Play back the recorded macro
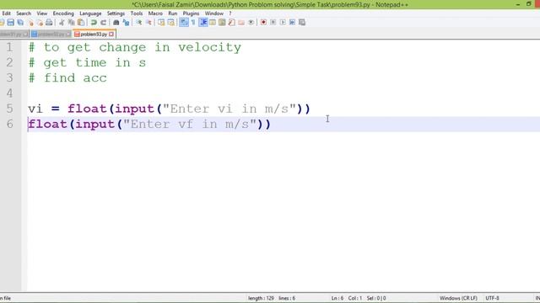 point(283,23)
